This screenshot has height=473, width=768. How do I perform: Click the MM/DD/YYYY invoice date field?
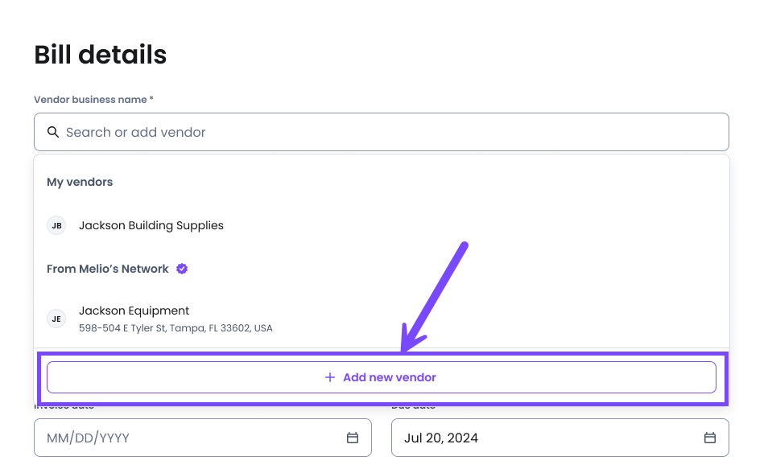click(203, 438)
